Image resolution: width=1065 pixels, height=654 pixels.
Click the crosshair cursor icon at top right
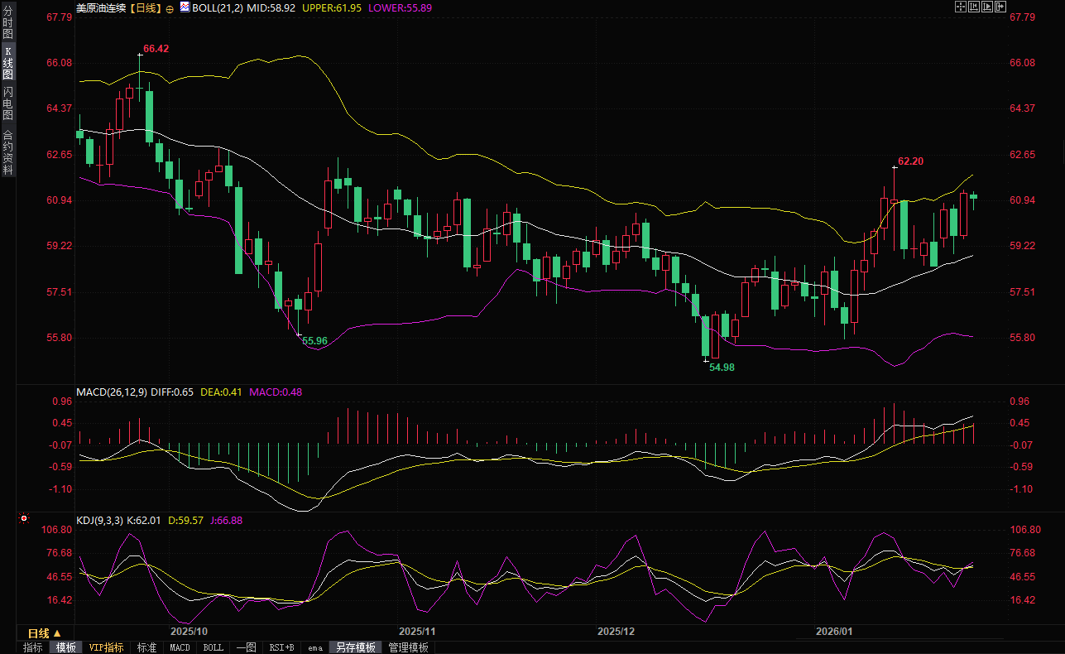(x=961, y=7)
